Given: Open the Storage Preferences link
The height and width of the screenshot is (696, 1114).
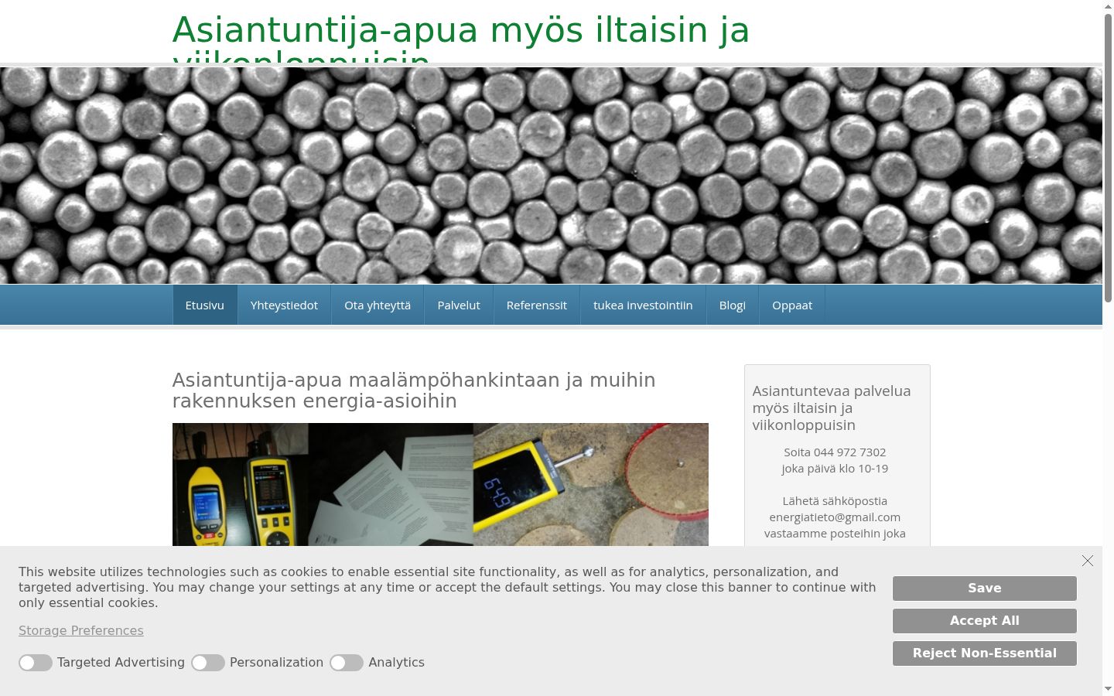Looking at the screenshot, I should (x=81, y=630).
